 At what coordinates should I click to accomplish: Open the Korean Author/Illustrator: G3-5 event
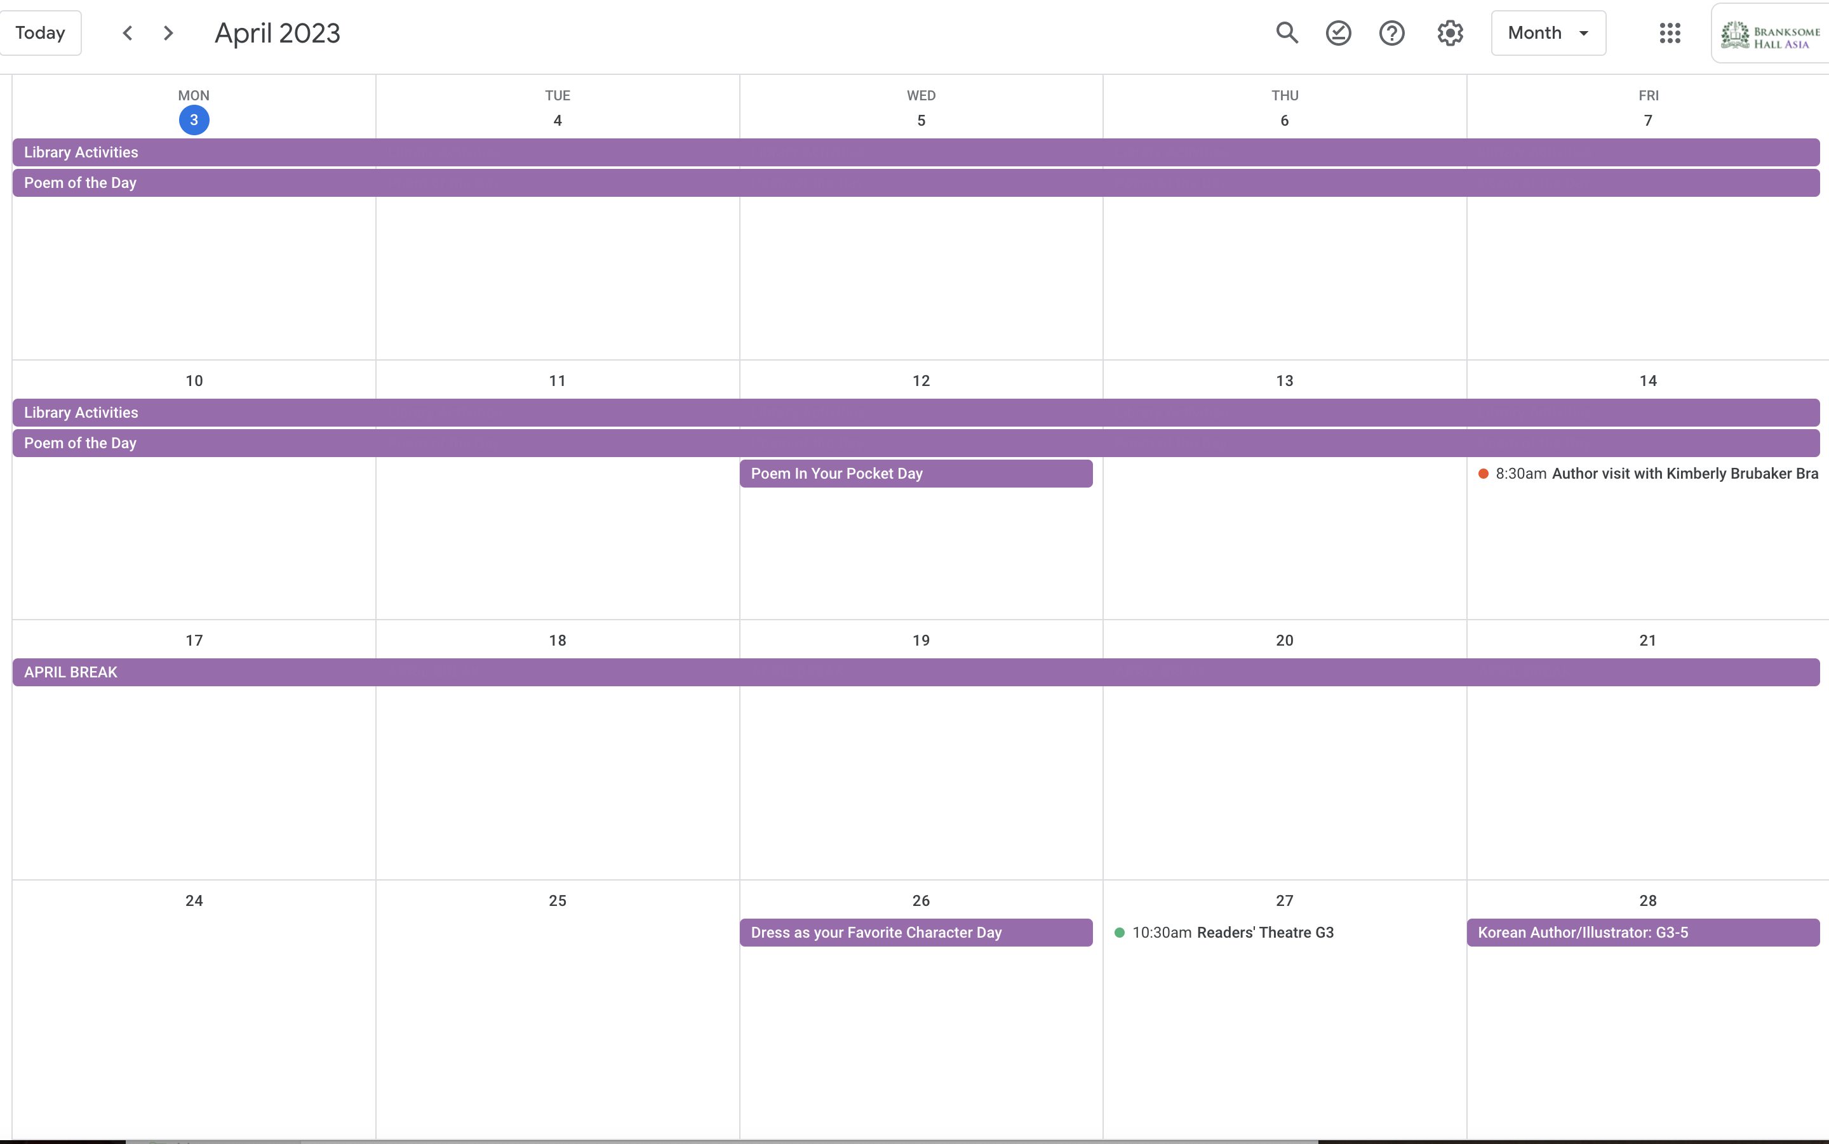click(1643, 931)
